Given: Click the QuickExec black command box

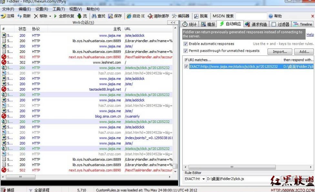Looking at the screenshot, I should [x=89, y=183].
